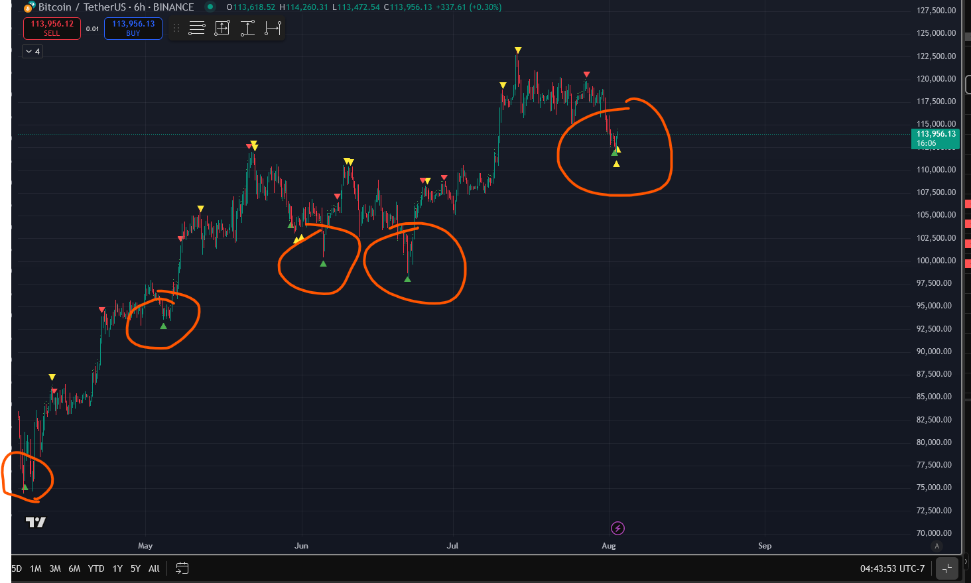
Task: Click the open value O113,618.52
Action: pos(251,7)
